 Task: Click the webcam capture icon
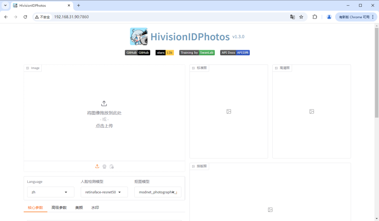point(105,166)
